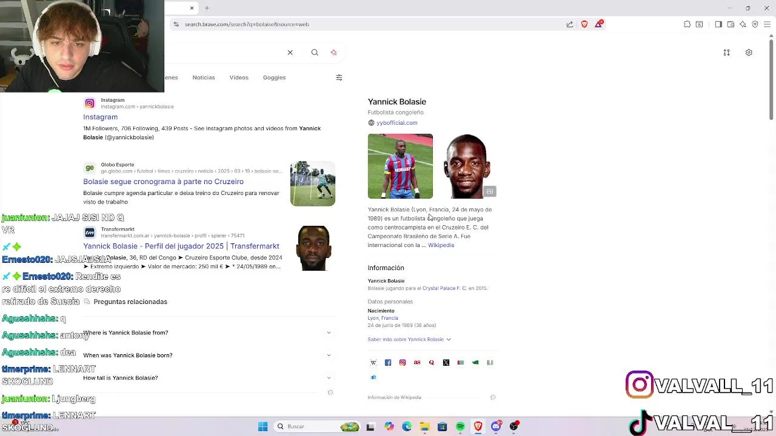The width and height of the screenshot is (776, 436).
Task: Click the images icon on Bolasie portrait photo
Action: [x=490, y=191]
